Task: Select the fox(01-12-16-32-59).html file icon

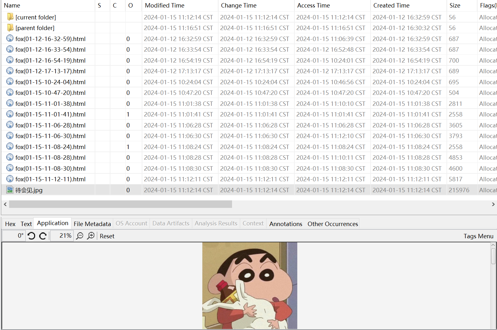Action: click(10, 39)
